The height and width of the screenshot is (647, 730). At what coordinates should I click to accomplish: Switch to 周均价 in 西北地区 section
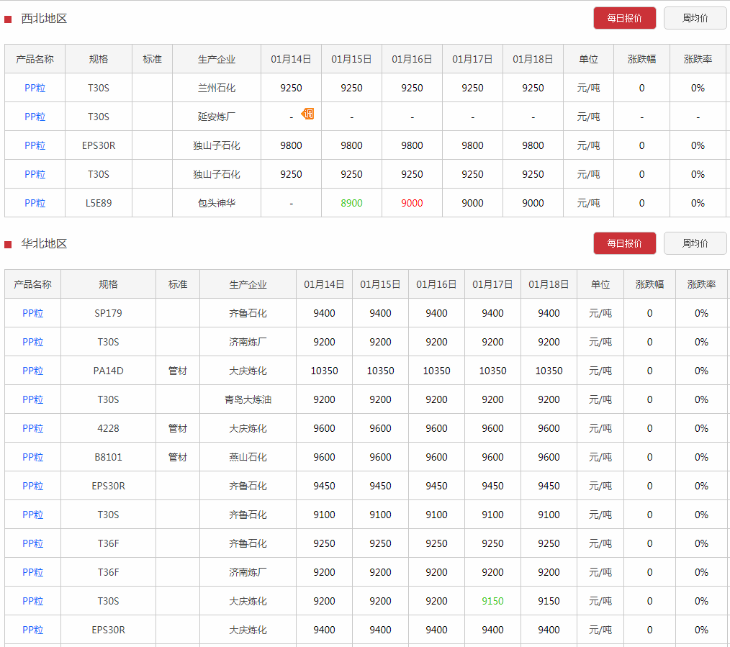pos(695,18)
